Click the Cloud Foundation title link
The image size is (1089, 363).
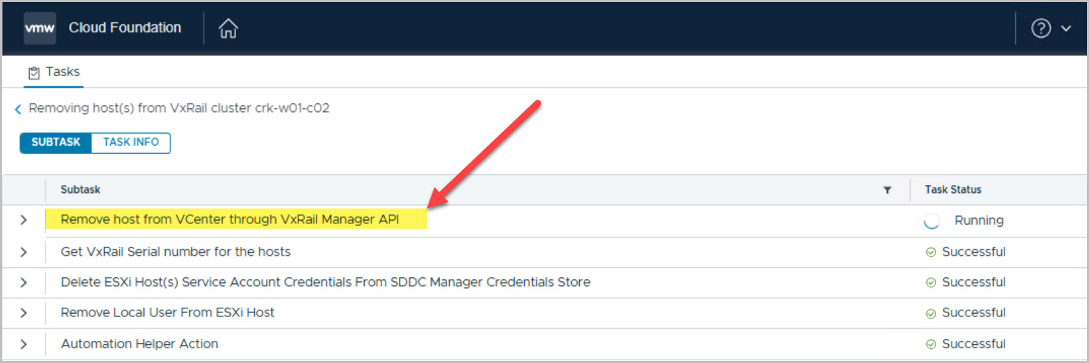tap(125, 28)
